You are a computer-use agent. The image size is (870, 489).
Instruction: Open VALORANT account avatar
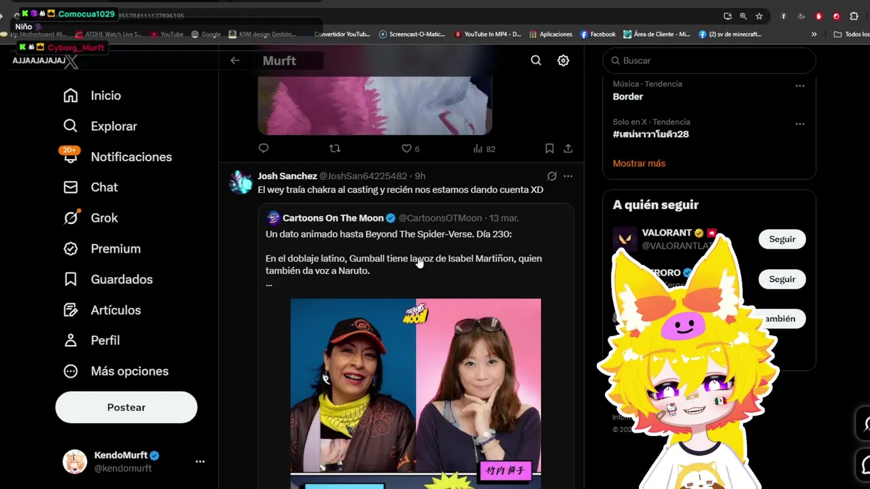[625, 239]
